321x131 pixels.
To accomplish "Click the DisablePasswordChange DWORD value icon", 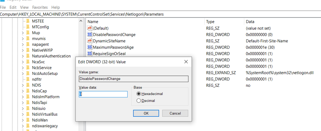I will click(90, 34).
